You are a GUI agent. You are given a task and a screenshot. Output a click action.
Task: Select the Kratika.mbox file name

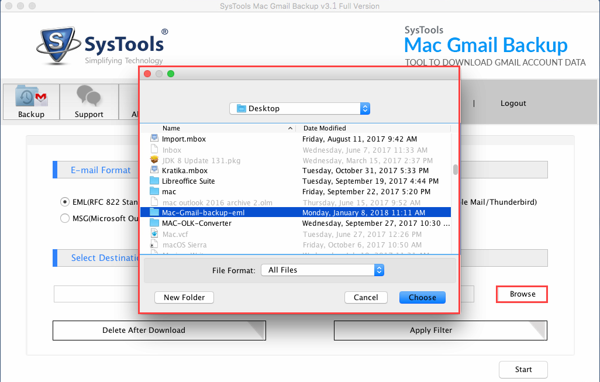184,171
